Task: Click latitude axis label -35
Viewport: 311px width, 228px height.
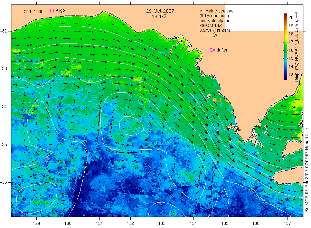Action: click(3, 145)
